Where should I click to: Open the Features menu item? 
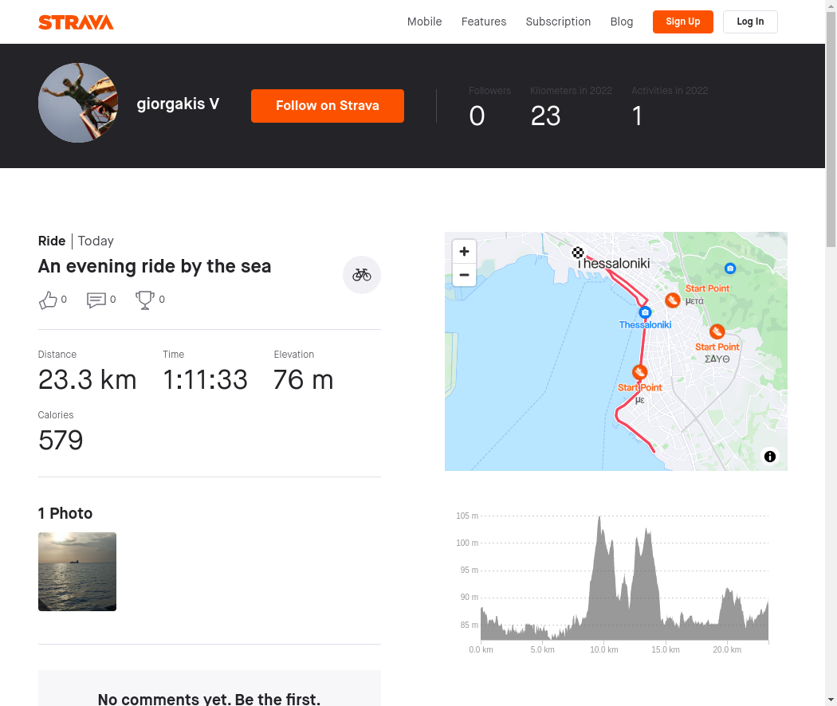[x=484, y=22]
